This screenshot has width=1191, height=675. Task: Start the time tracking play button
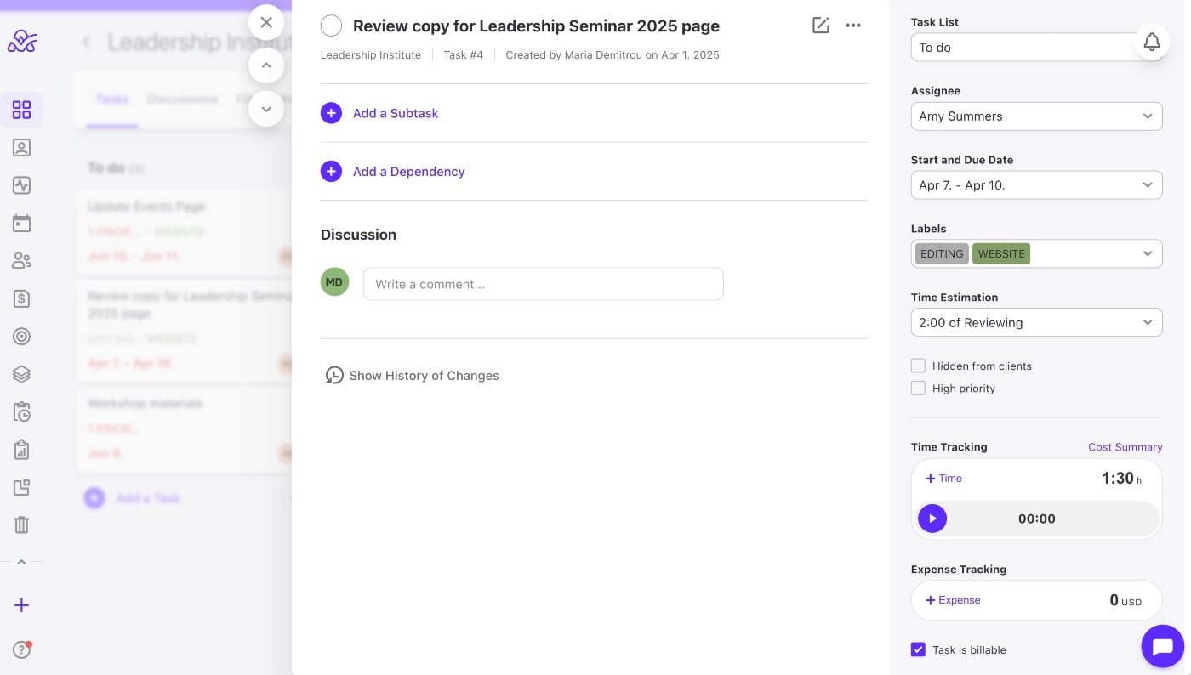(x=932, y=519)
